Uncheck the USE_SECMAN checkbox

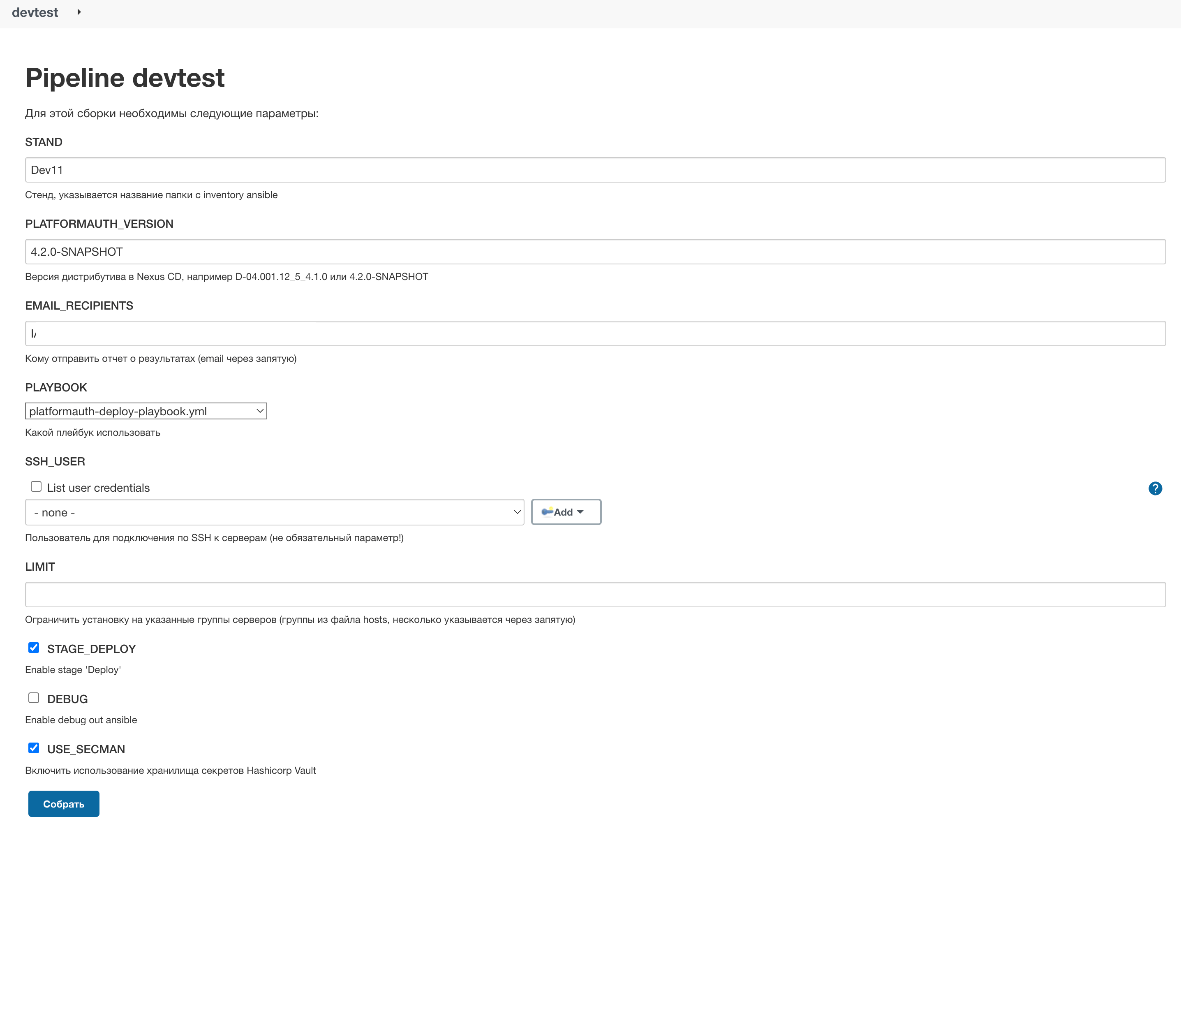click(34, 748)
